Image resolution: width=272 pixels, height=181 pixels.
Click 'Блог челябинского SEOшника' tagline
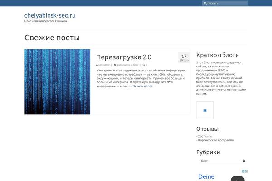pos(46,21)
